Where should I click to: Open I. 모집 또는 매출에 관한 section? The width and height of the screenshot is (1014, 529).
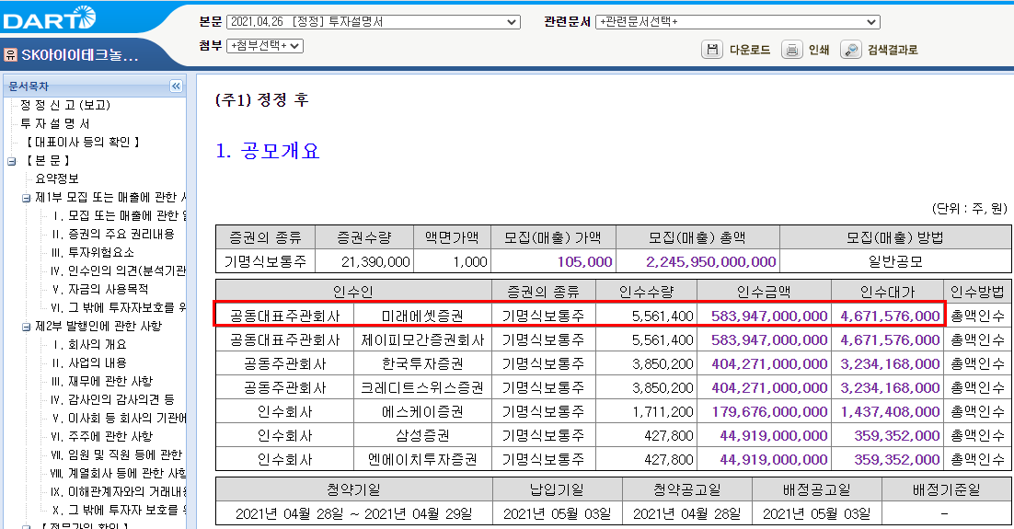(120, 214)
